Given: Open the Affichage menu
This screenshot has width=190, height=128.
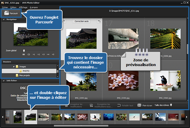Looking at the screenshot, I should pyautogui.click(x=23, y=7).
